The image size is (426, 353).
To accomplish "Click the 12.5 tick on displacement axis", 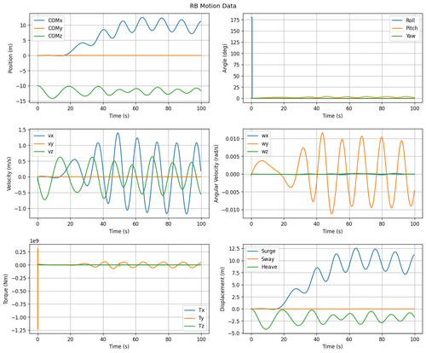I will [235, 249].
